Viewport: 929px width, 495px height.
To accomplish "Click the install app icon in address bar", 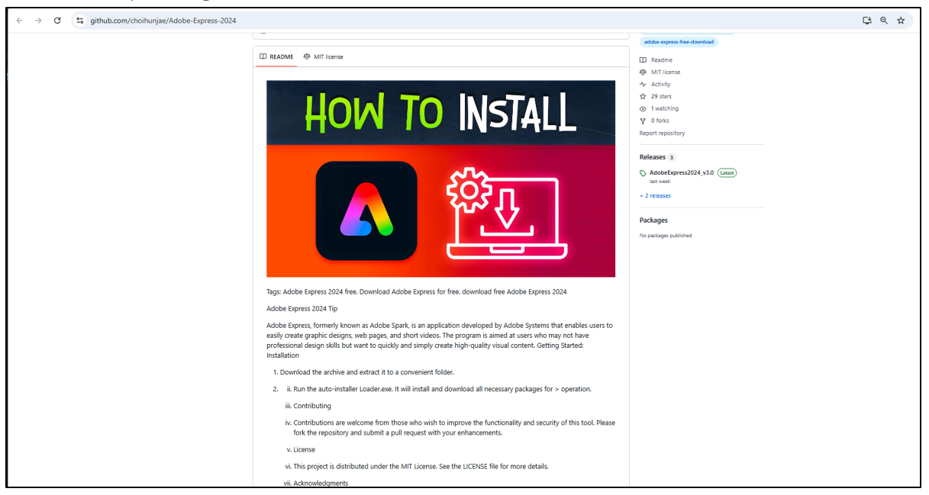I will point(867,21).
